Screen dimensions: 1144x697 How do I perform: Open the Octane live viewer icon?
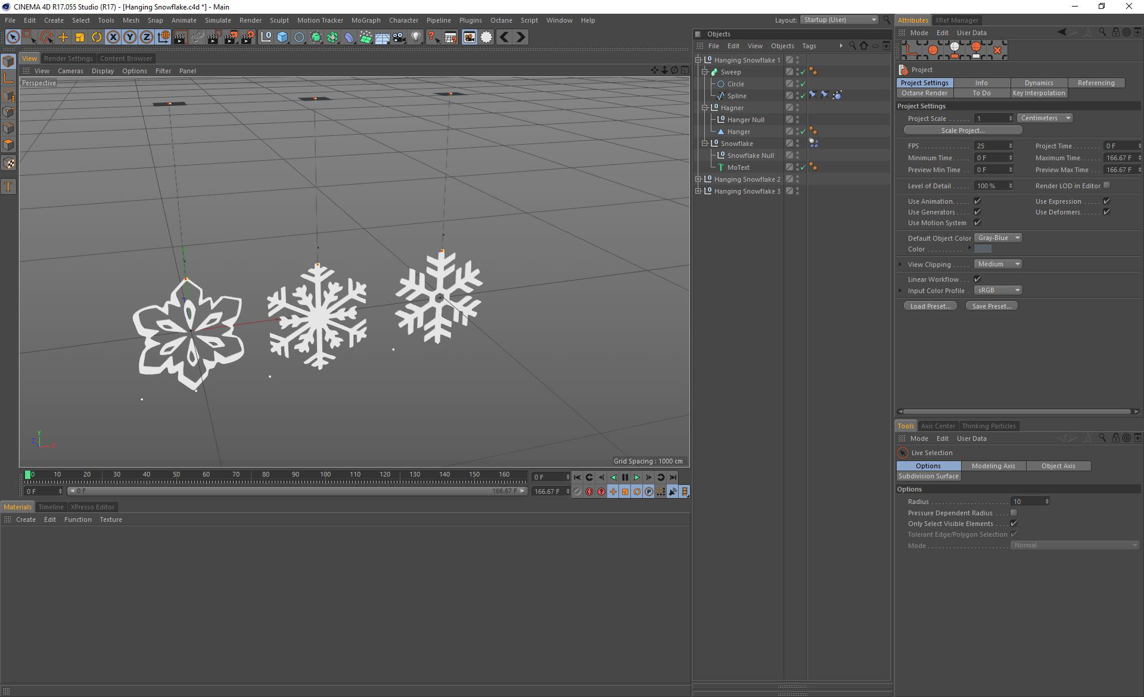pyautogui.click(x=470, y=37)
